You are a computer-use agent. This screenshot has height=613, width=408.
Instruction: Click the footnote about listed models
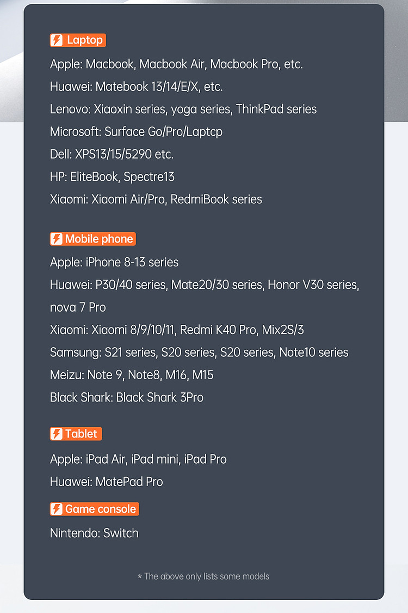point(203,576)
